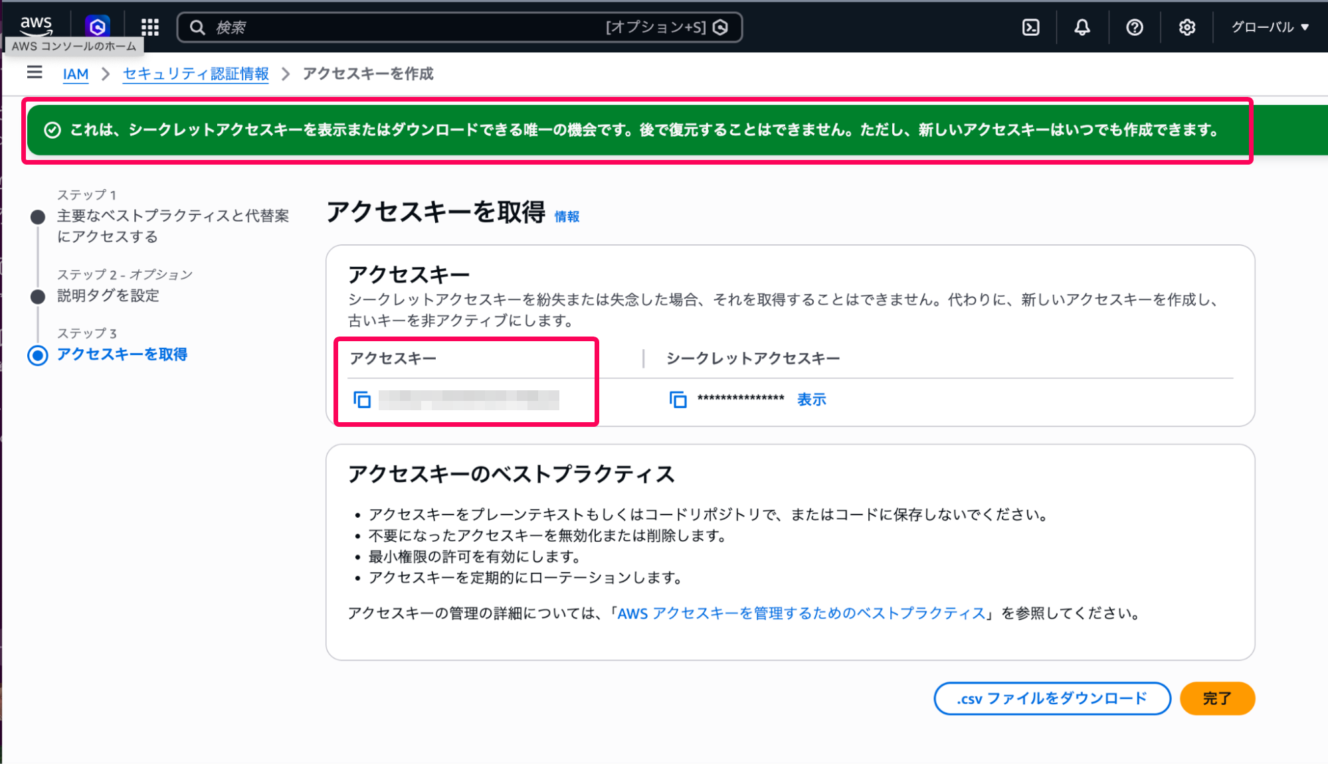This screenshot has width=1328, height=764.
Task: Click the masked secret key asterisks
Action: (741, 400)
